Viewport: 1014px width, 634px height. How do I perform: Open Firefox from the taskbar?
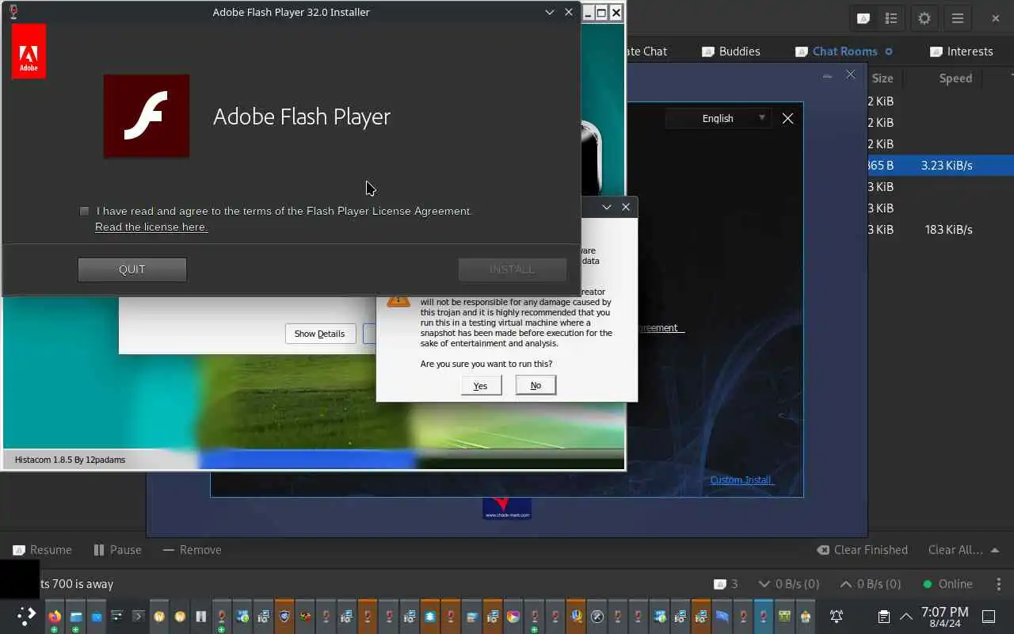pyautogui.click(x=55, y=616)
